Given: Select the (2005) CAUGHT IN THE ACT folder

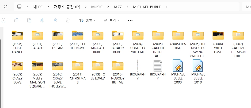Looking at the screenshot, I should pos(158,44).
